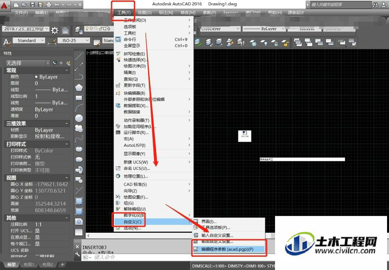Select the Circle draw tool

(79, 118)
